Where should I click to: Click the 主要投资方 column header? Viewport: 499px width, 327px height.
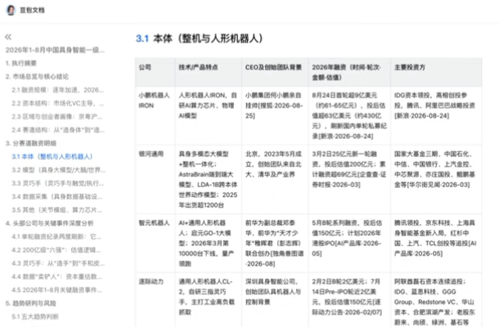tap(436, 72)
